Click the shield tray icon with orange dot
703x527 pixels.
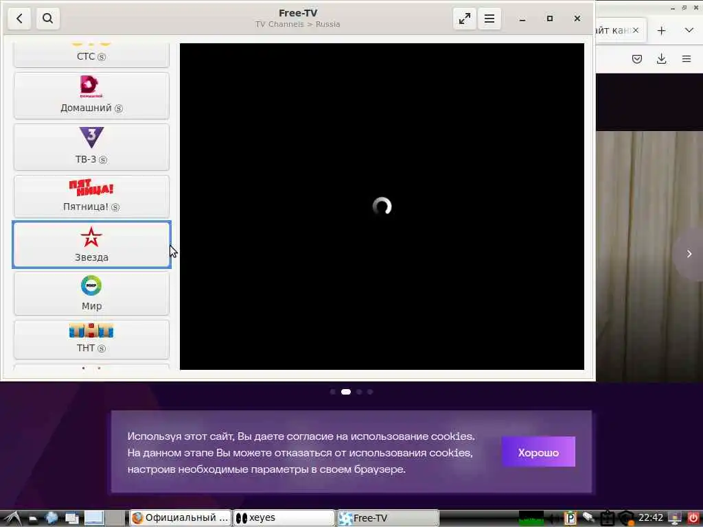click(x=626, y=518)
